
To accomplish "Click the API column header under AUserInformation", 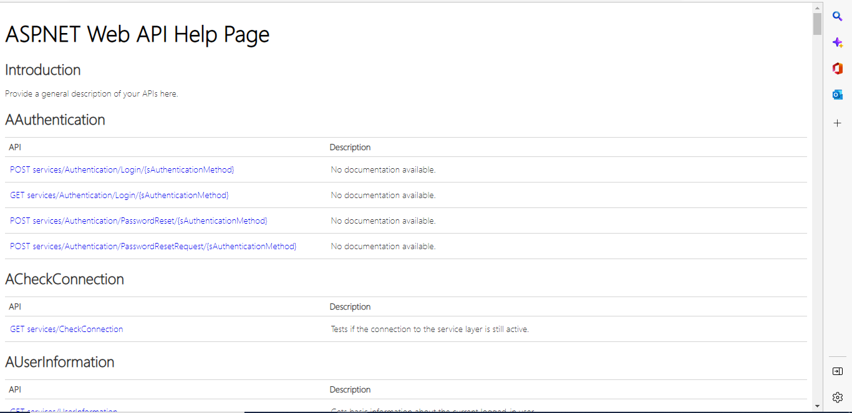I will (15, 389).
